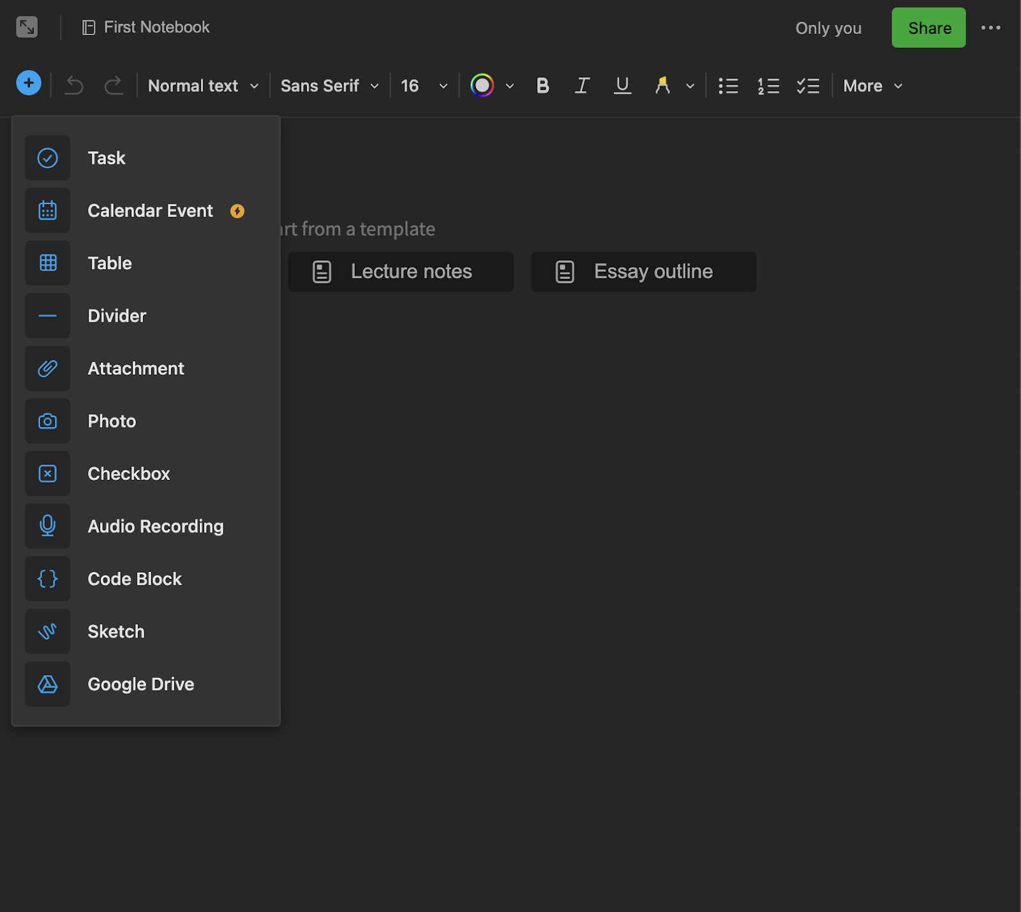Open the More formatting dropdown
This screenshot has width=1021, height=912.
point(872,86)
